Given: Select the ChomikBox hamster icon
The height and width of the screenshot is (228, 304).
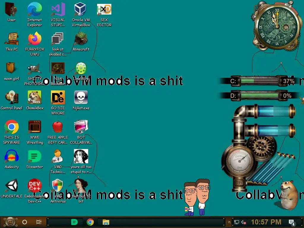Looking at the screenshot, I should click(x=35, y=100).
